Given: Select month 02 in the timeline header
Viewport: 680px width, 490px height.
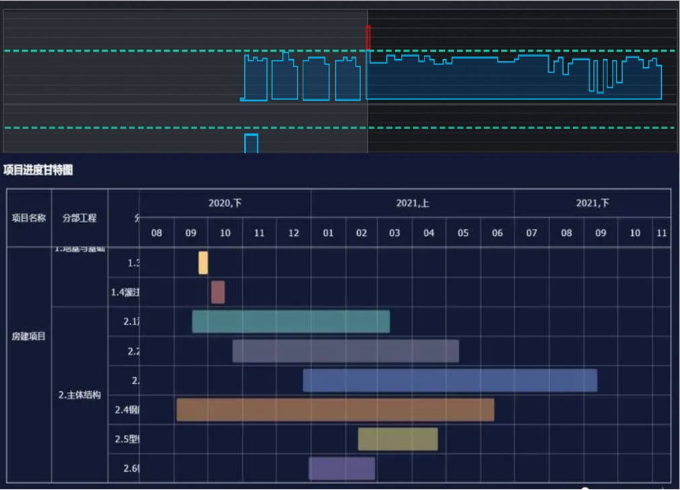Looking at the screenshot, I should (x=362, y=233).
